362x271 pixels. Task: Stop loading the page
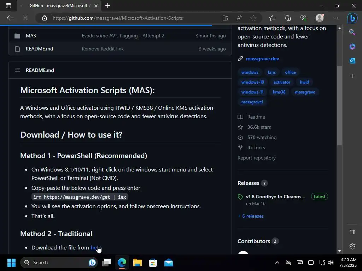point(25,18)
